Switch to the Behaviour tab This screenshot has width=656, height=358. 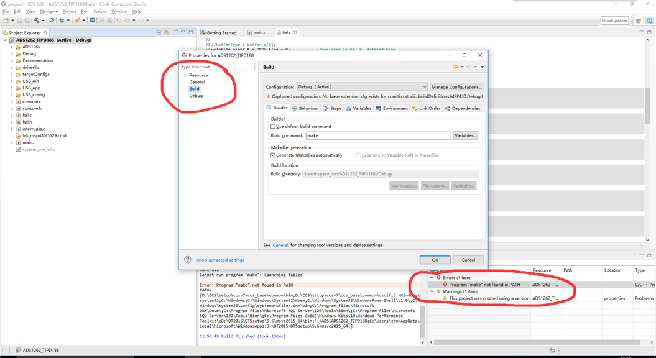(305, 108)
